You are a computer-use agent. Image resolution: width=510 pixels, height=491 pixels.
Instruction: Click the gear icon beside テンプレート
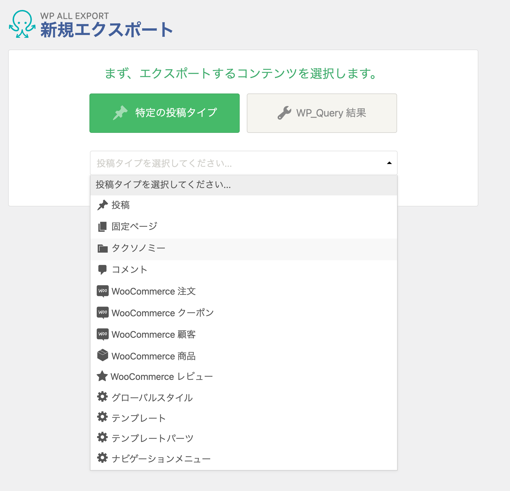[102, 417]
